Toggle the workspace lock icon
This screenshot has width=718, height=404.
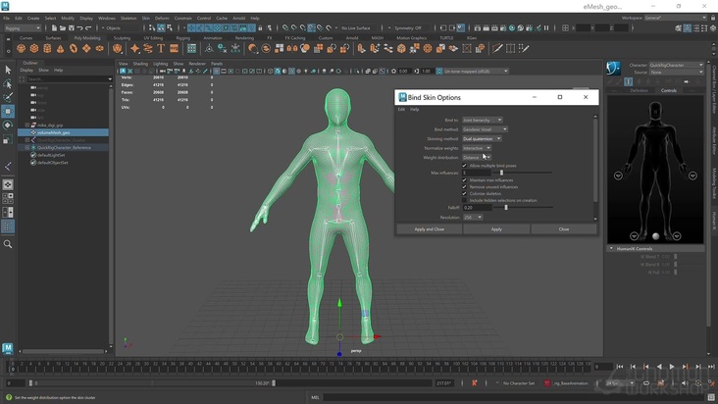(x=712, y=18)
